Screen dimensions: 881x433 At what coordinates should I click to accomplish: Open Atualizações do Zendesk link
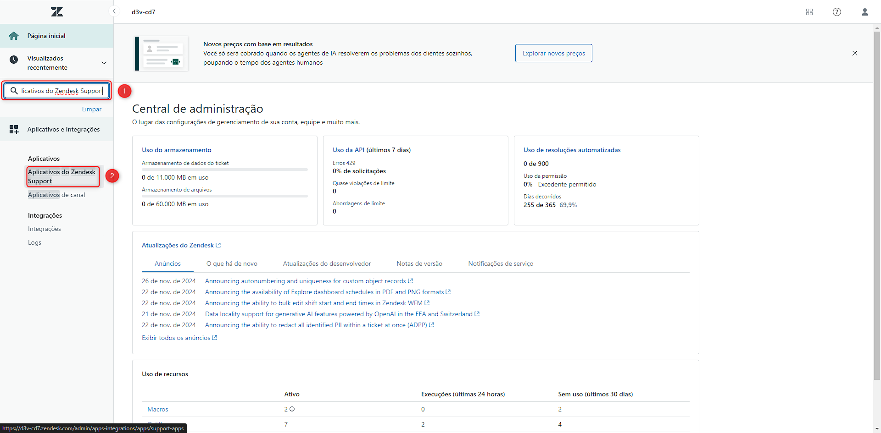pos(181,245)
